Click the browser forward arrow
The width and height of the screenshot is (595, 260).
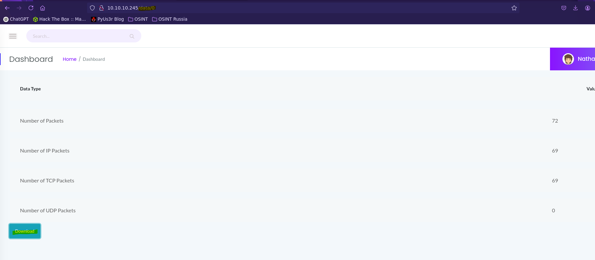point(19,8)
